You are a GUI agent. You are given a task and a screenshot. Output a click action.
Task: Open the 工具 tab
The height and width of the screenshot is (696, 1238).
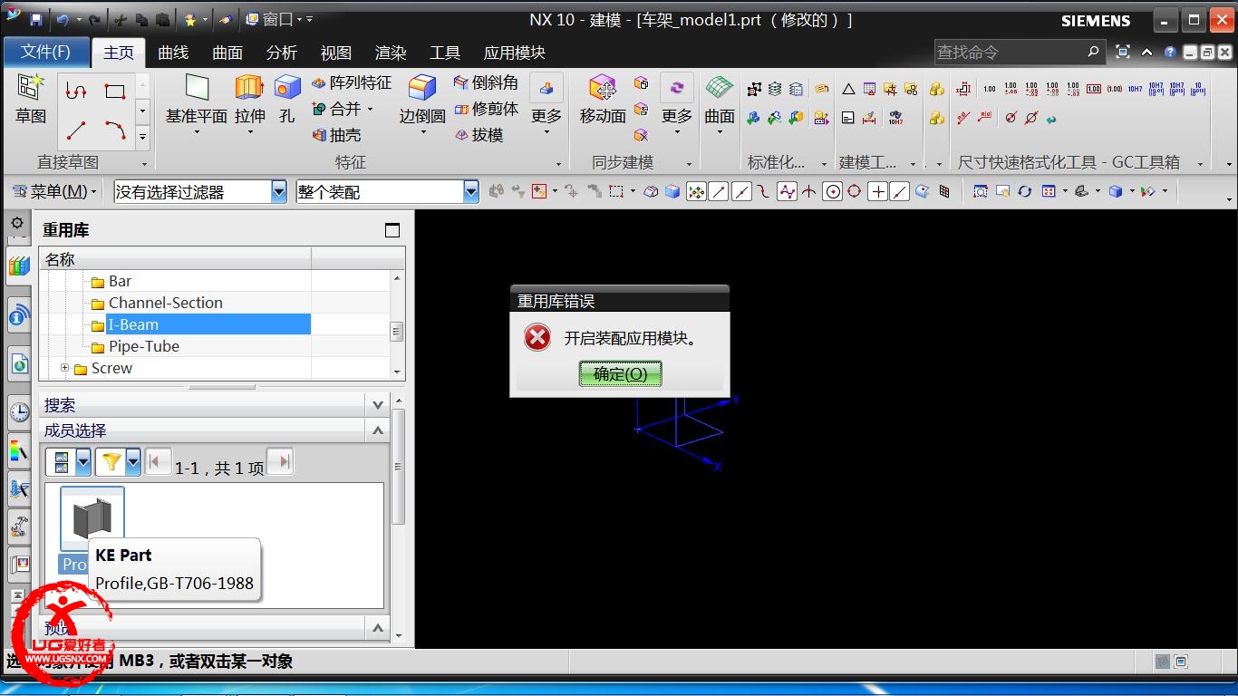coord(445,53)
